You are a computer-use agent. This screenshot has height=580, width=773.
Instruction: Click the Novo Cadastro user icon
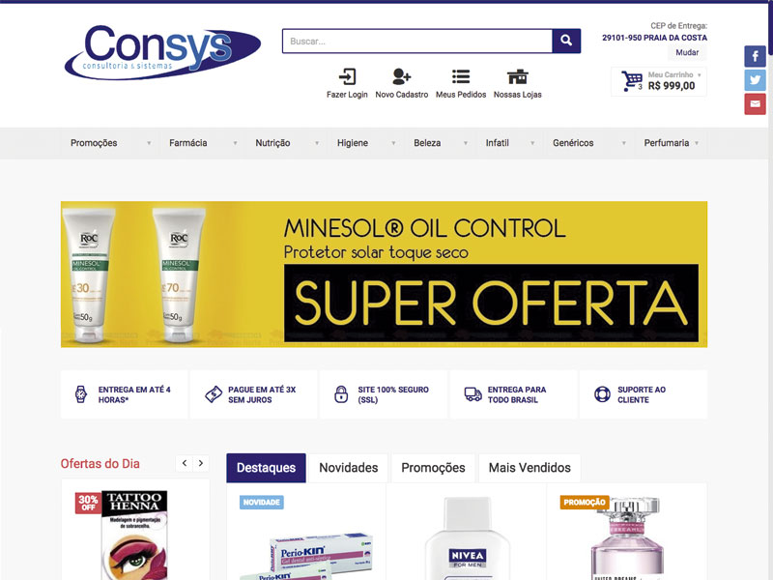(x=402, y=77)
